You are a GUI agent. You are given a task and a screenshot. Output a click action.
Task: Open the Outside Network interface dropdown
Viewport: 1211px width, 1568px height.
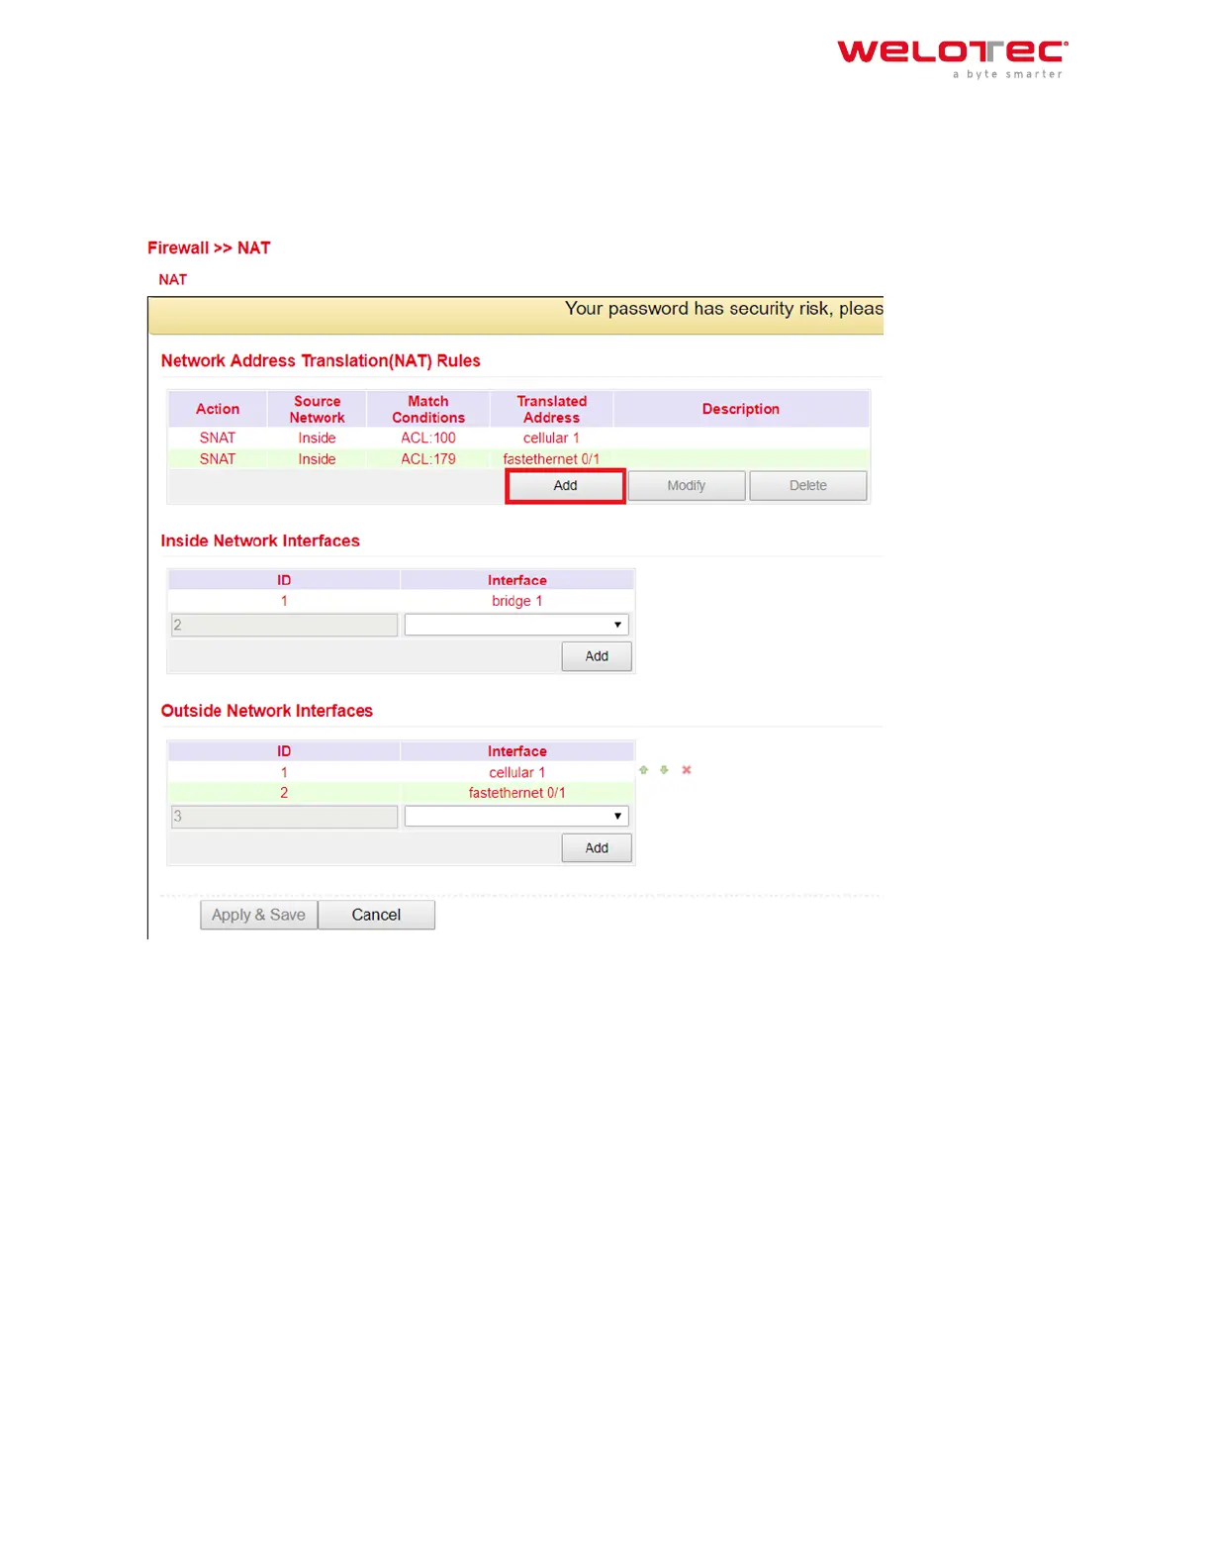[516, 817]
